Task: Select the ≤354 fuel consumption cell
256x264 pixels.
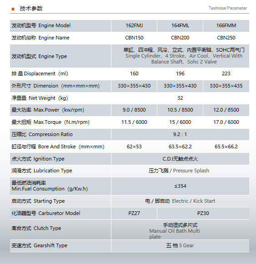Action: [x=180, y=186]
